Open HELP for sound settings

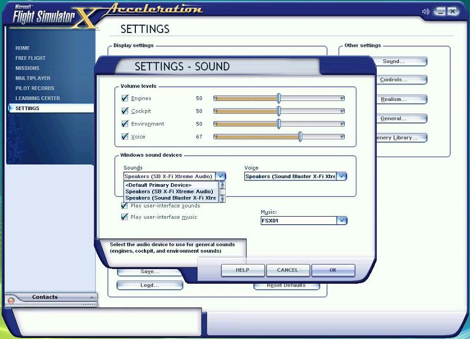[x=242, y=270]
